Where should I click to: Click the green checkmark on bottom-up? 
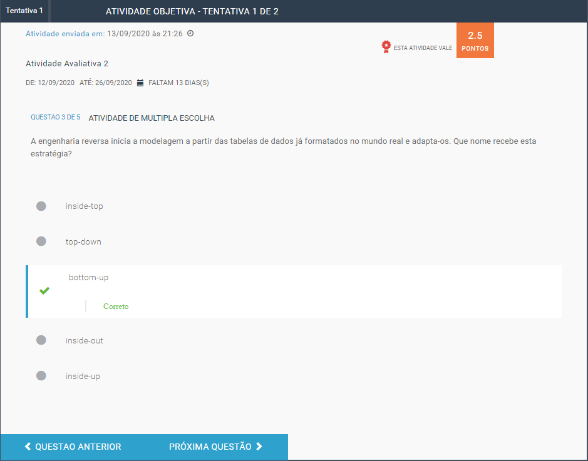[x=44, y=291]
